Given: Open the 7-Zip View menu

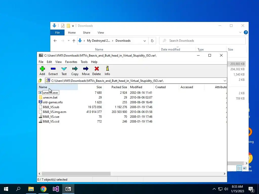Looking at the screenshot, I should [58, 62].
